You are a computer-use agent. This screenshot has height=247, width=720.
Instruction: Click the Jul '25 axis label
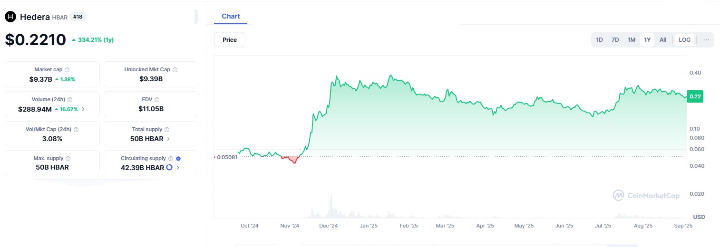pos(603,226)
